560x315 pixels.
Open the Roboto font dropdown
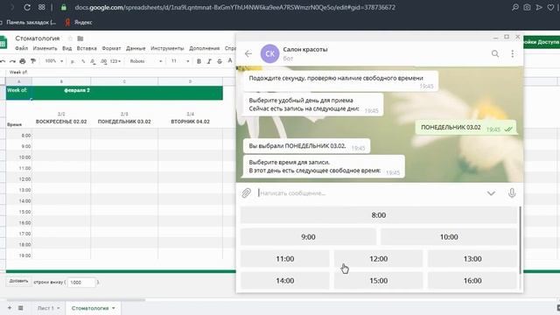point(146,61)
